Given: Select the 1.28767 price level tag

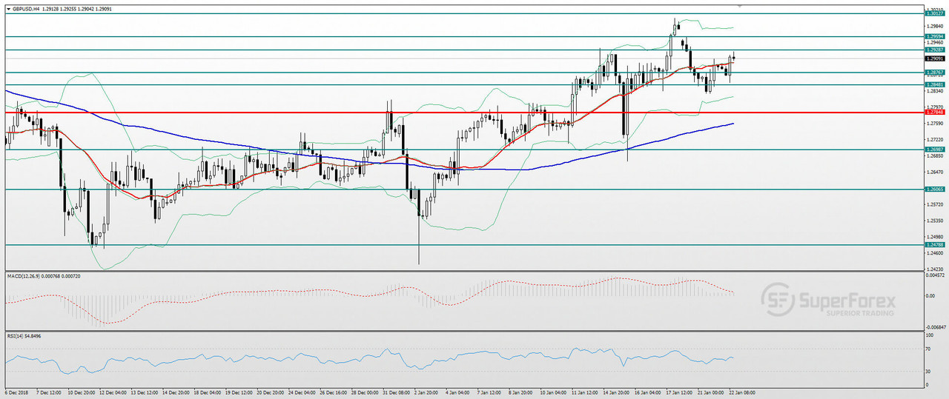Looking at the screenshot, I should click(x=934, y=73).
